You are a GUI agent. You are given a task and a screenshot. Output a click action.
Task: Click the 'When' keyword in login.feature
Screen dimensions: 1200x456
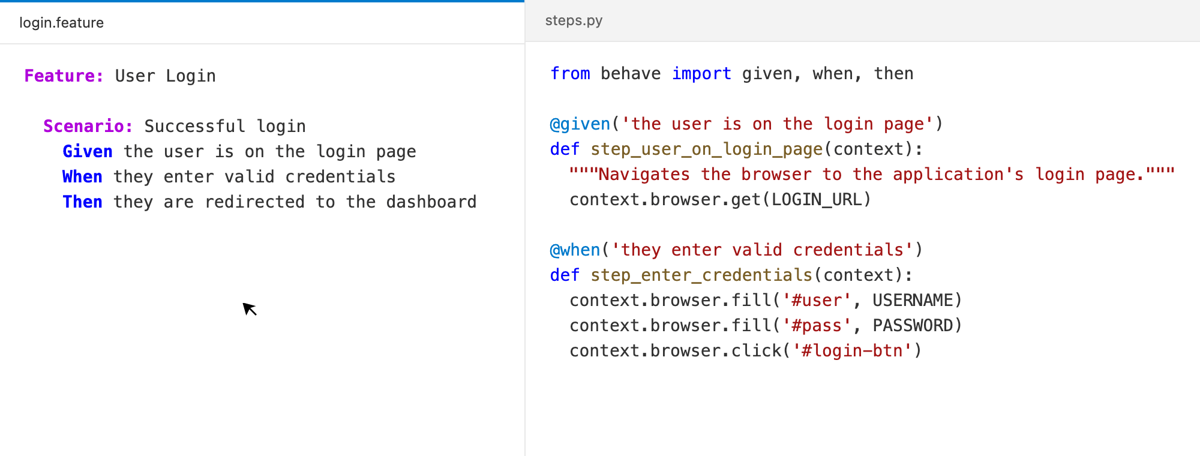point(82,176)
